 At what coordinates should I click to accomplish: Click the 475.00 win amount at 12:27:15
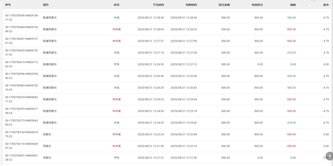click(x=291, y=53)
